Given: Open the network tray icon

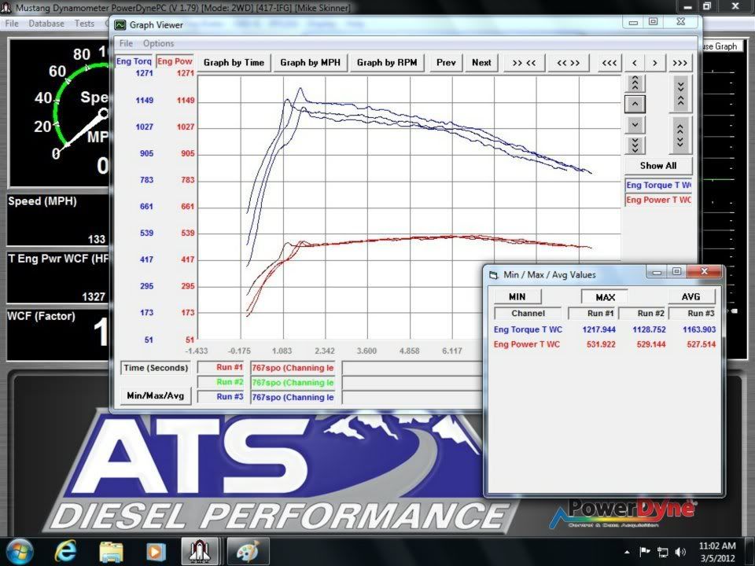Looking at the screenshot, I should (663, 552).
